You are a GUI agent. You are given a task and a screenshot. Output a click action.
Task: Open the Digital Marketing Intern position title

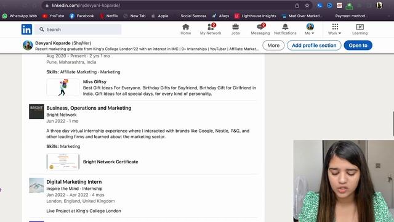[x=74, y=182]
